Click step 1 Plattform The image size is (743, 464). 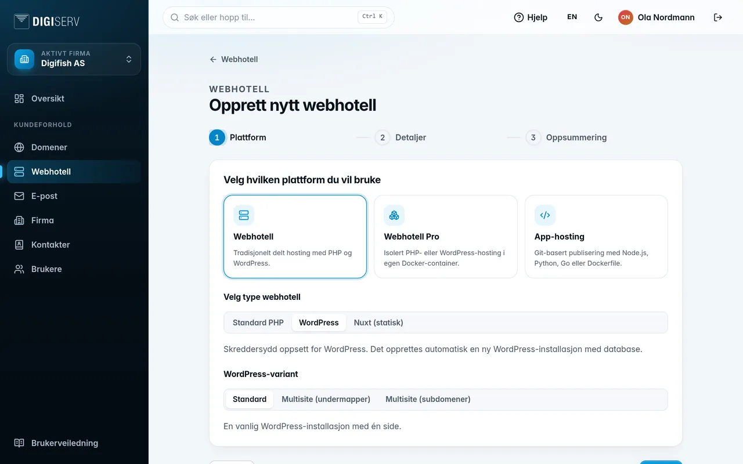pyautogui.click(x=238, y=137)
